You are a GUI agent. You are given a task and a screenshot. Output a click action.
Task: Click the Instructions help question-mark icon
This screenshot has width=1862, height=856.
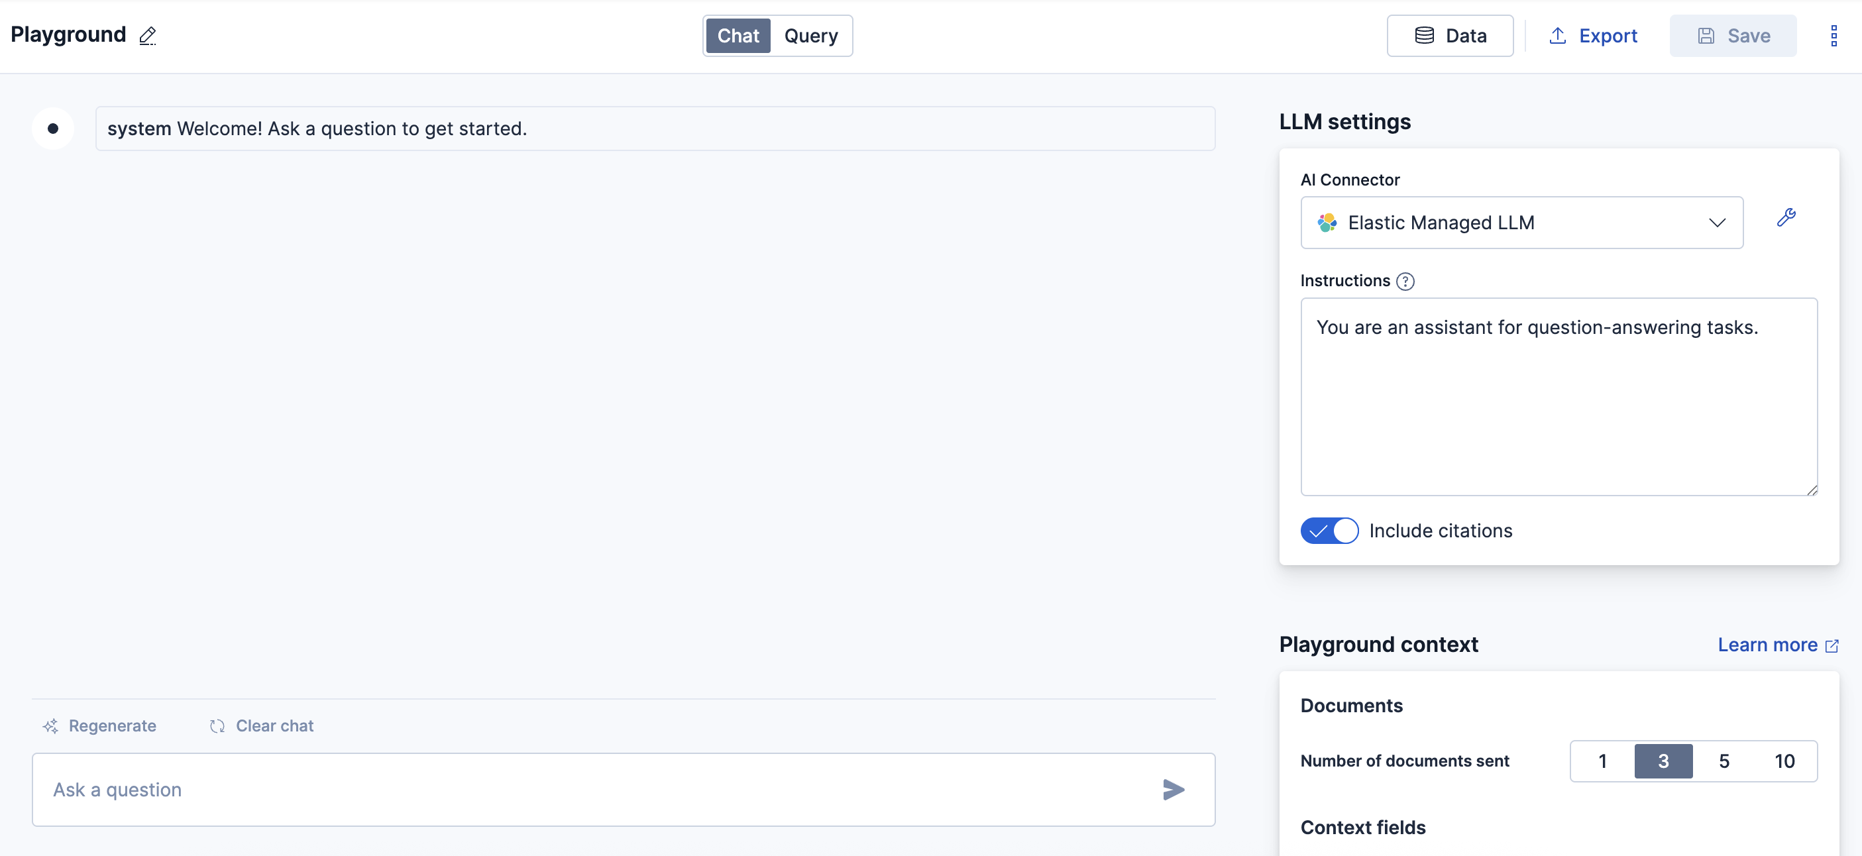click(x=1405, y=281)
